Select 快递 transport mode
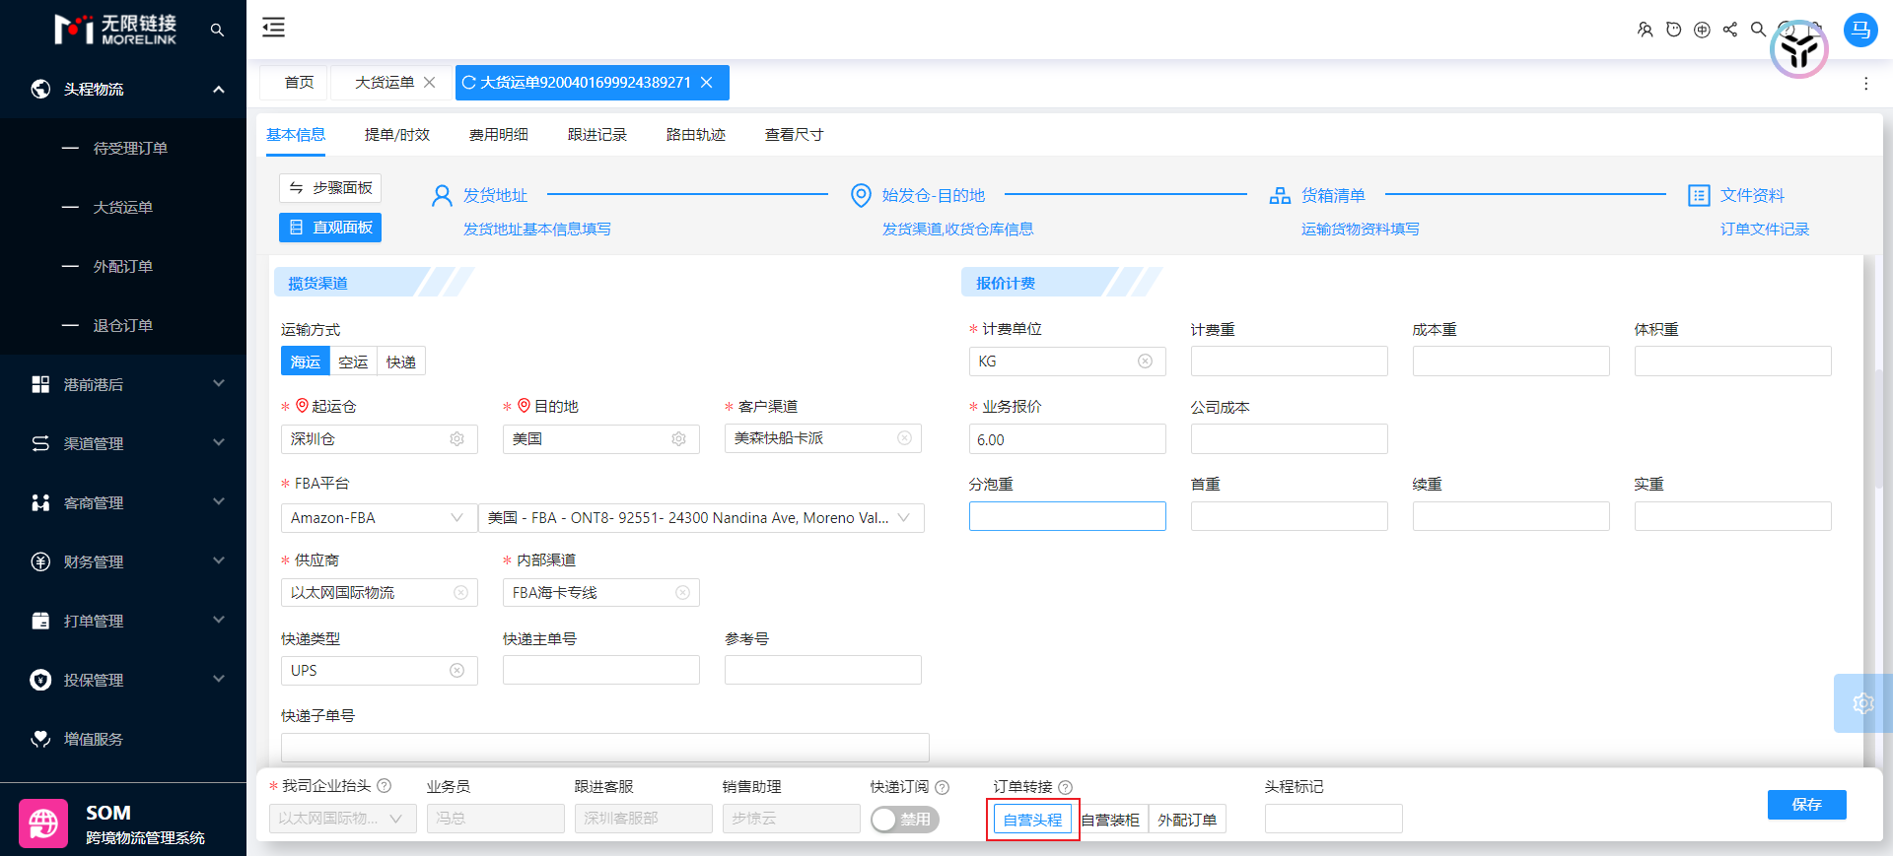 pos(400,362)
